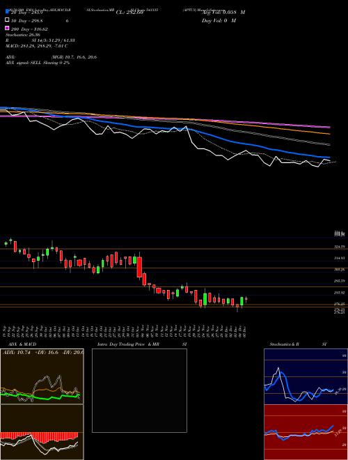Click the 314.93 price axis label
Image resolution: width=348 pixels, height=460 pixels.
pyautogui.click(x=340, y=258)
